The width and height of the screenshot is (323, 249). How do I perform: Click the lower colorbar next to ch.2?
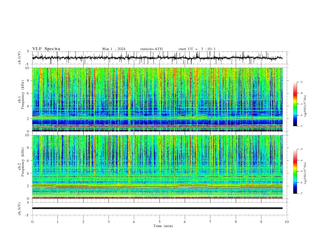click(x=295, y=171)
